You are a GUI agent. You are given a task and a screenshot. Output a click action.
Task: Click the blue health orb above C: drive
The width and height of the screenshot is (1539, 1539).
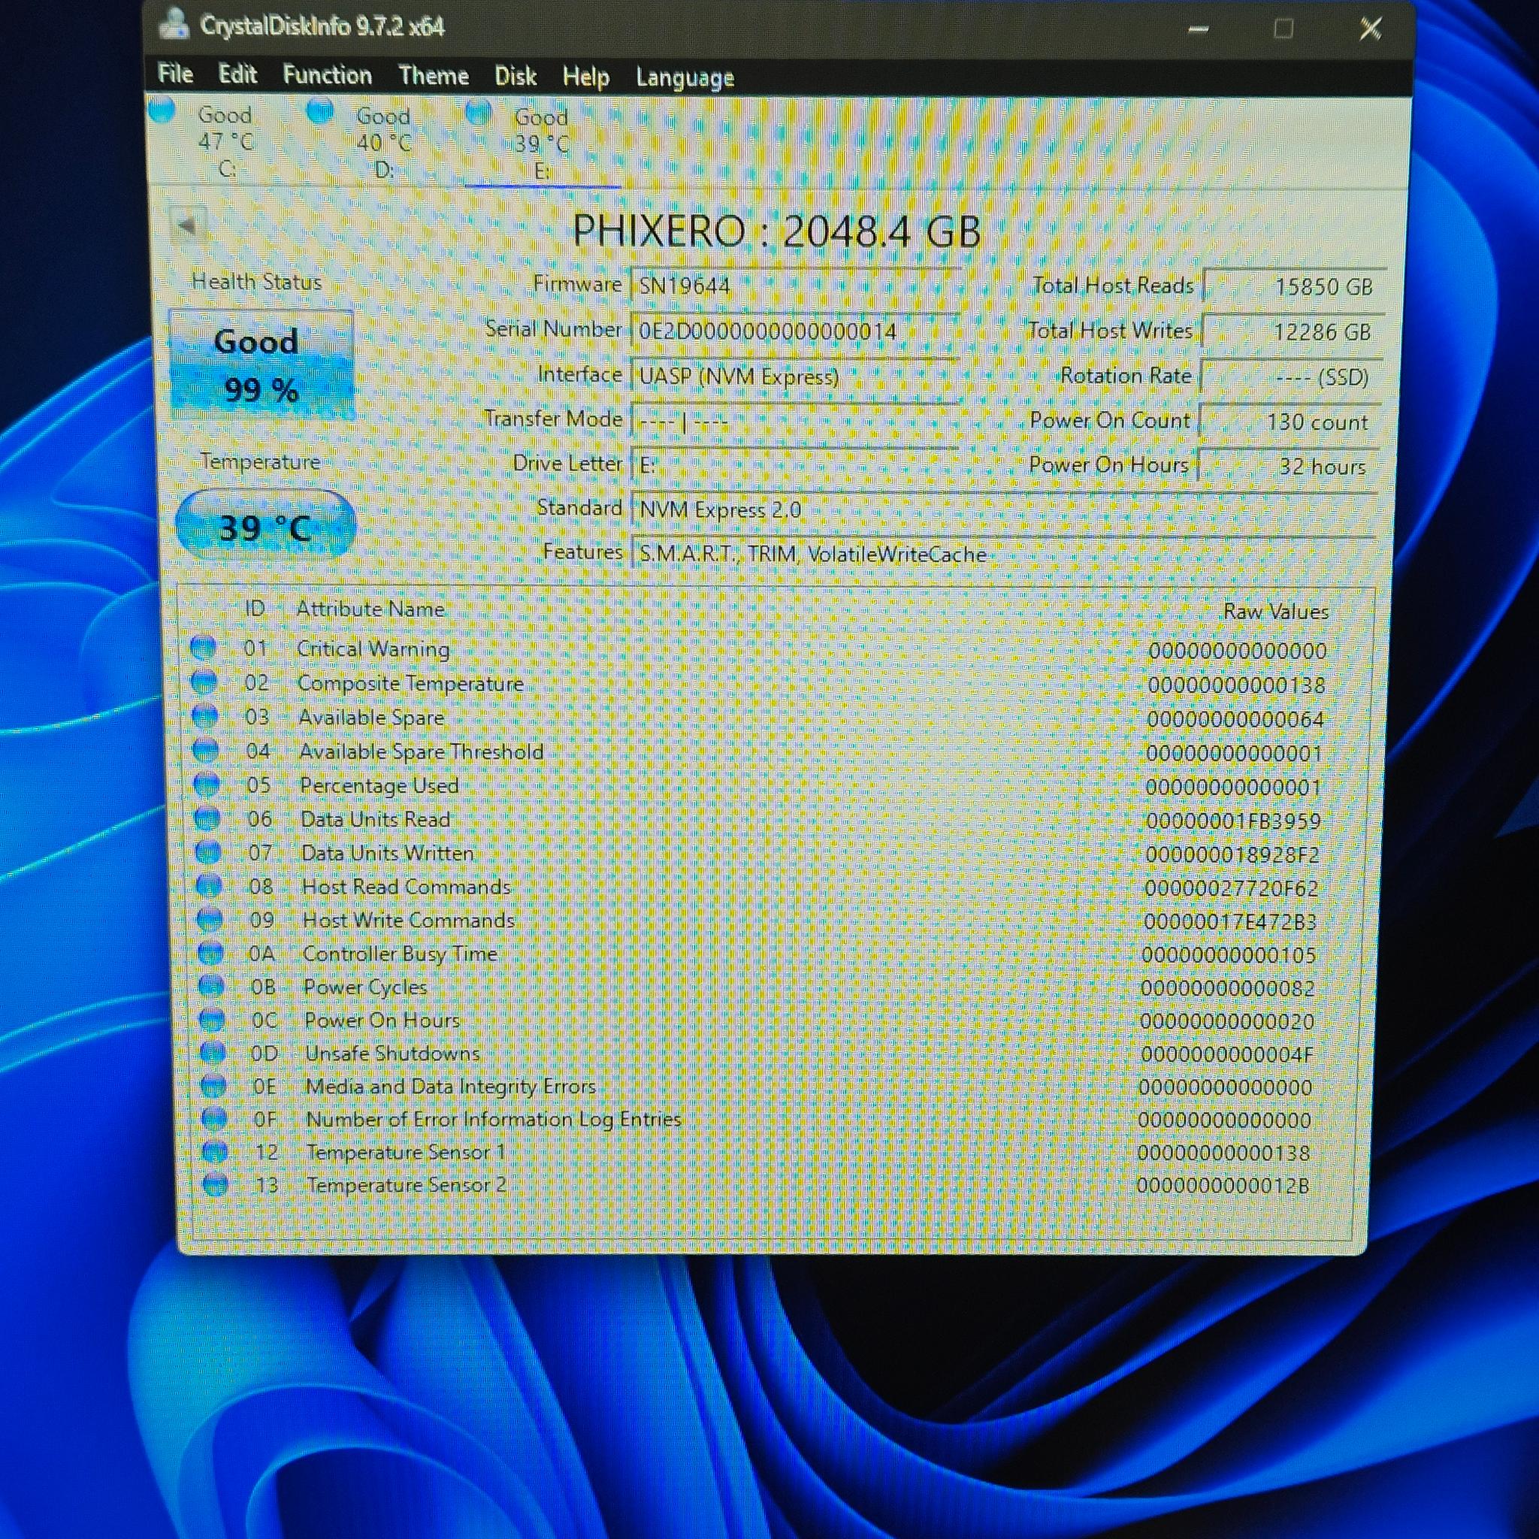[x=162, y=110]
